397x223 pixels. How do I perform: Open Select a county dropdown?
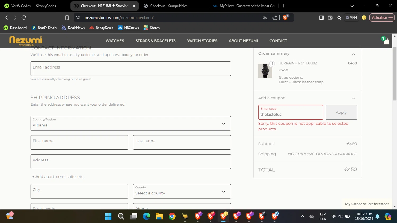[x=182, y=191]
